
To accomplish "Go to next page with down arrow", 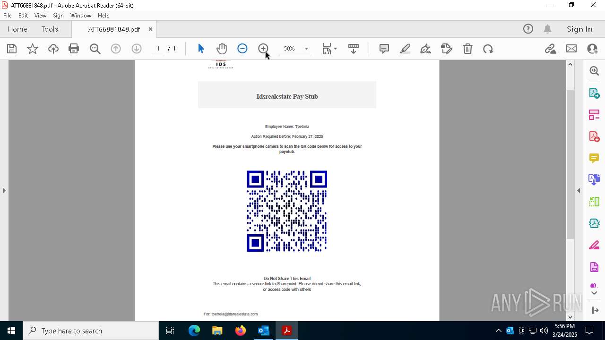I will [x=137, y=49].
